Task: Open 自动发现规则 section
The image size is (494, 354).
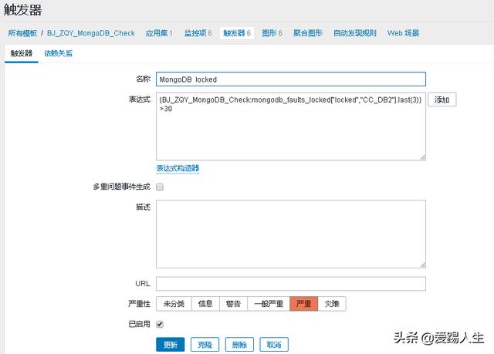Action: 355,33
